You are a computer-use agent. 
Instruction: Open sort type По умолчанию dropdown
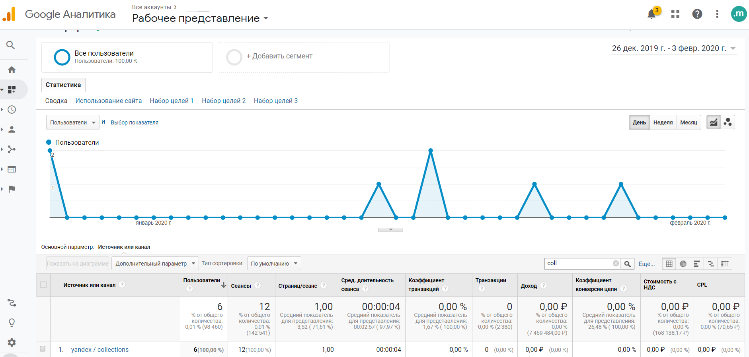point(274,264)
